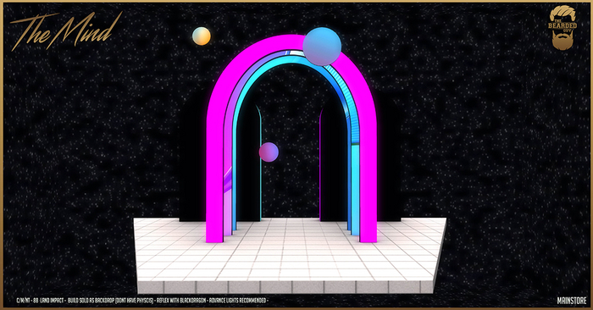Click the orange glowing sphere
The image size is (593, 310).
(x=202, y=36)
